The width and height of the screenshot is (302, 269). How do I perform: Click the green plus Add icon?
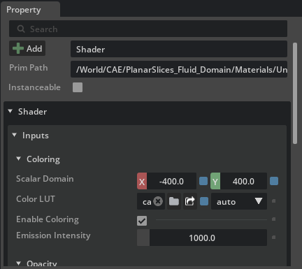18,48
